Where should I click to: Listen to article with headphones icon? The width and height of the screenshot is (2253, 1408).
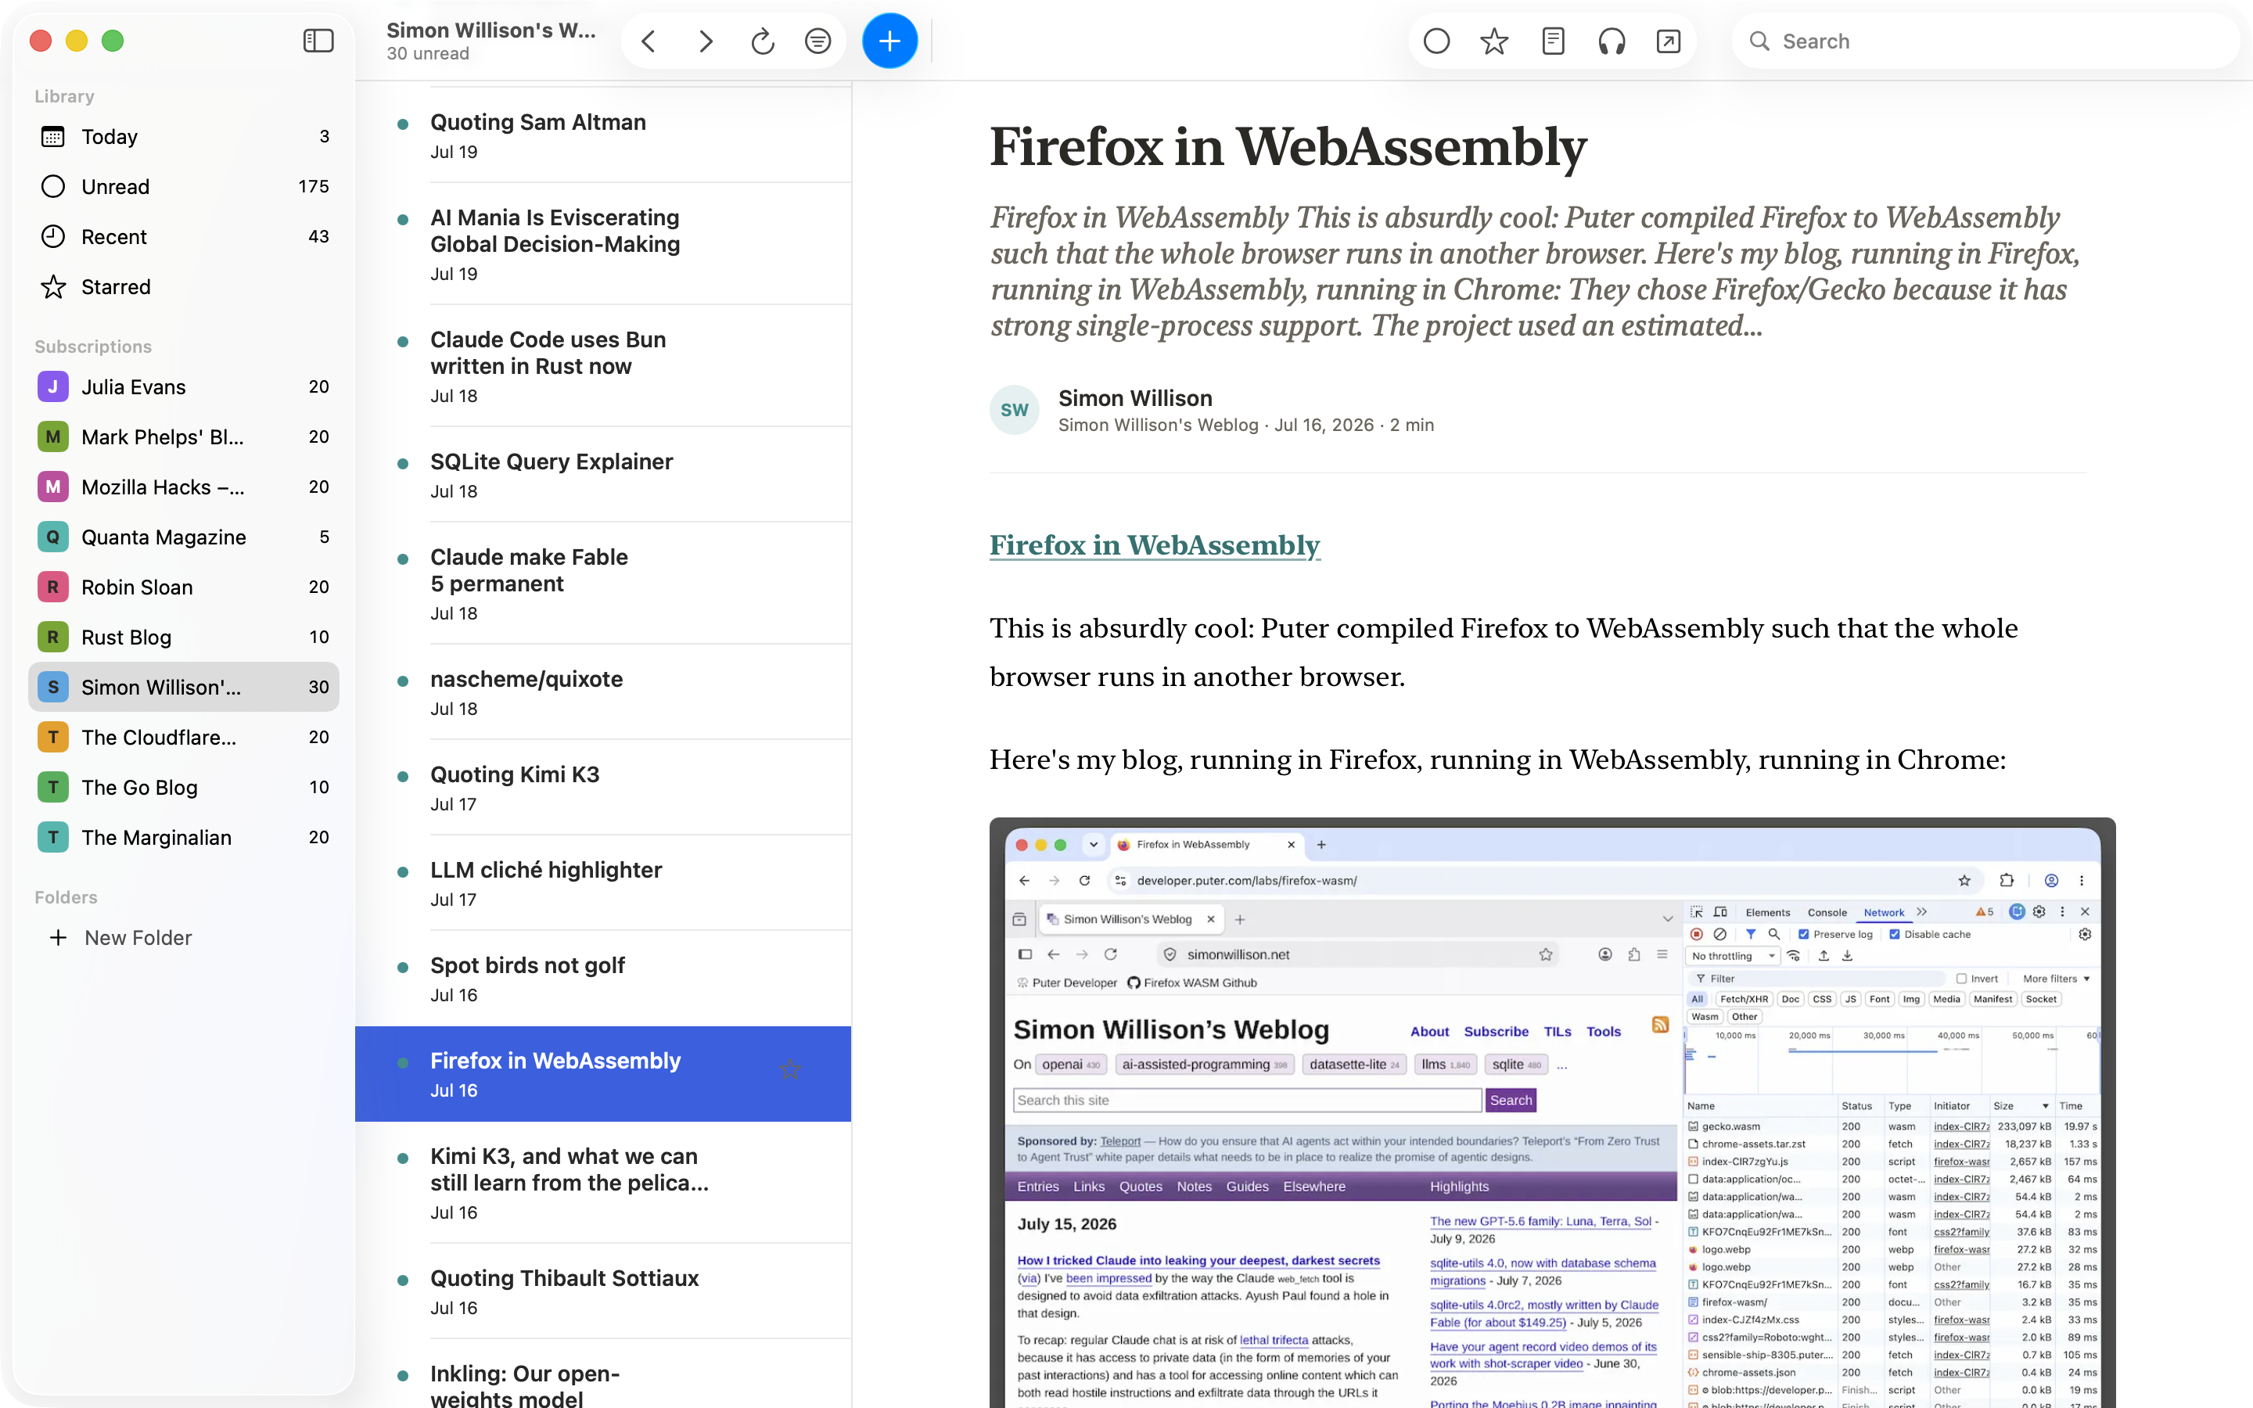click(x=1612, y=41)
